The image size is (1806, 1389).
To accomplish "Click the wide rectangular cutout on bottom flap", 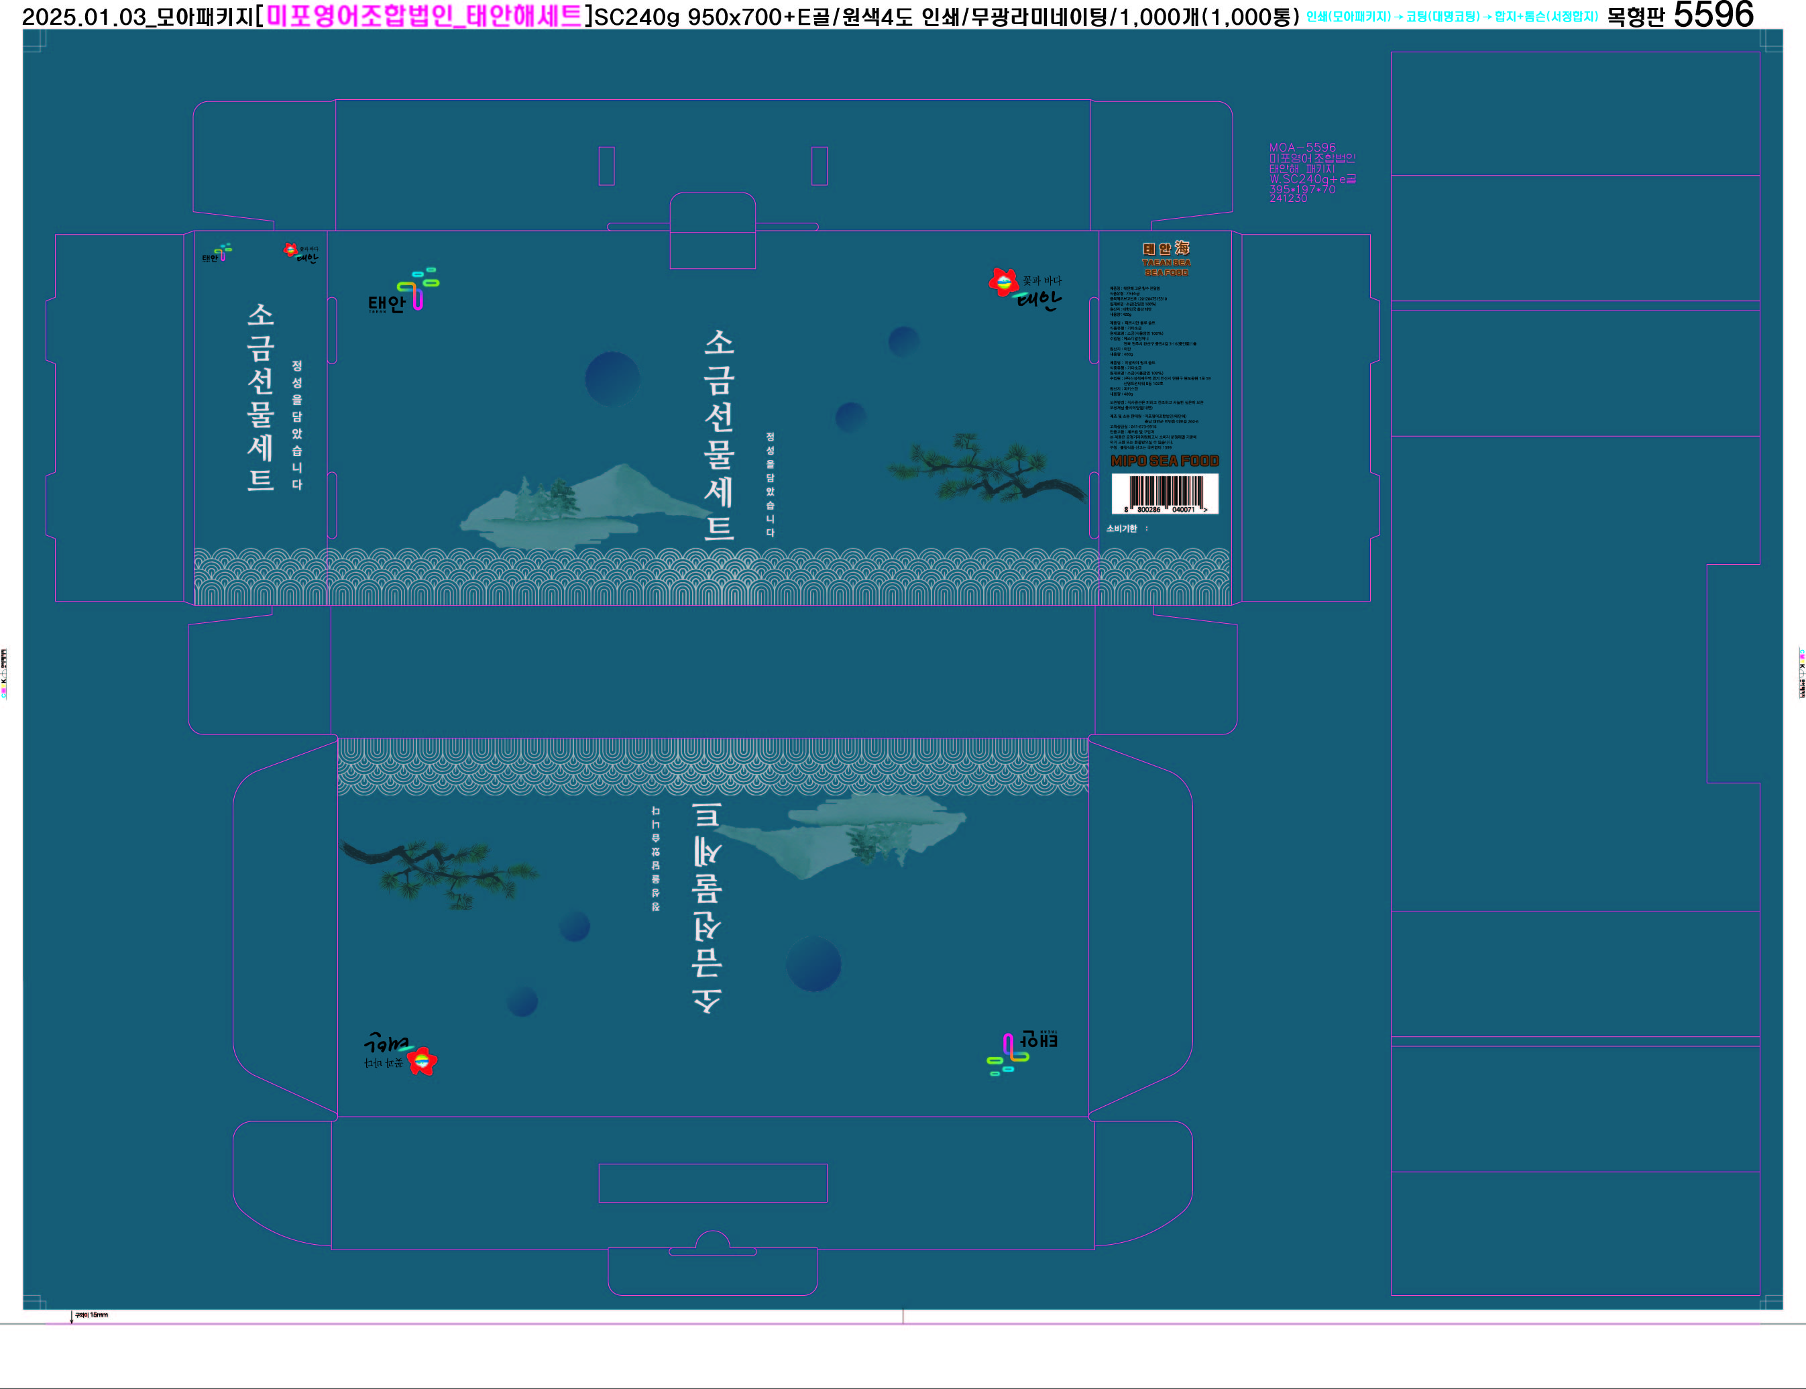I will (712, 1183).
